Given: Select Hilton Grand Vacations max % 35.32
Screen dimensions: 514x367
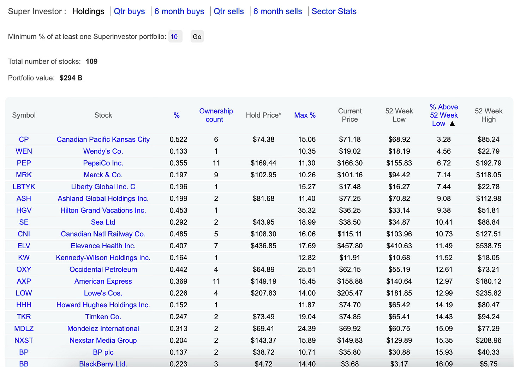Looking at the screenshot, I should pyautogui.click(x=306, y=210).
